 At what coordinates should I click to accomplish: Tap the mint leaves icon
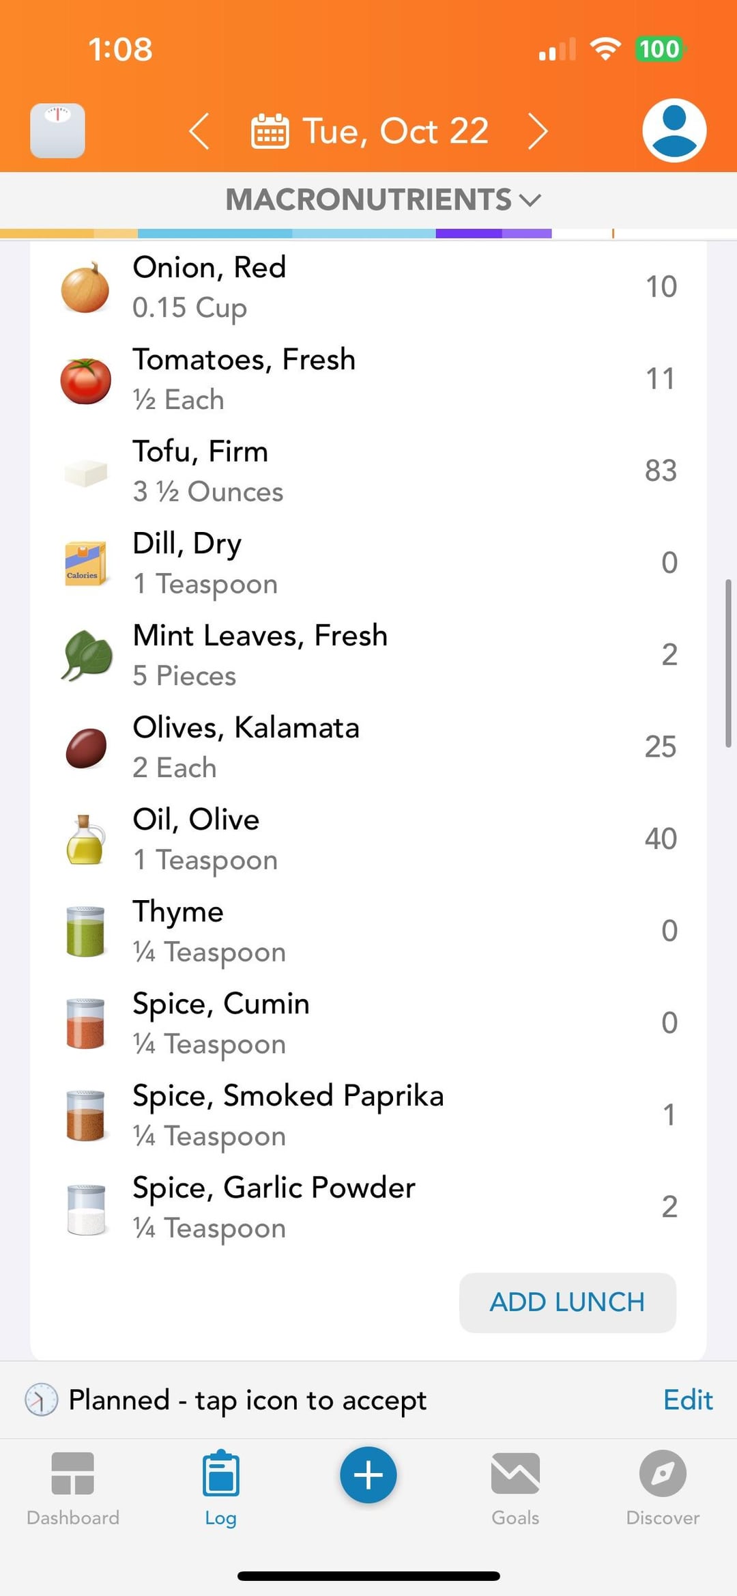(x=87, y=655)
